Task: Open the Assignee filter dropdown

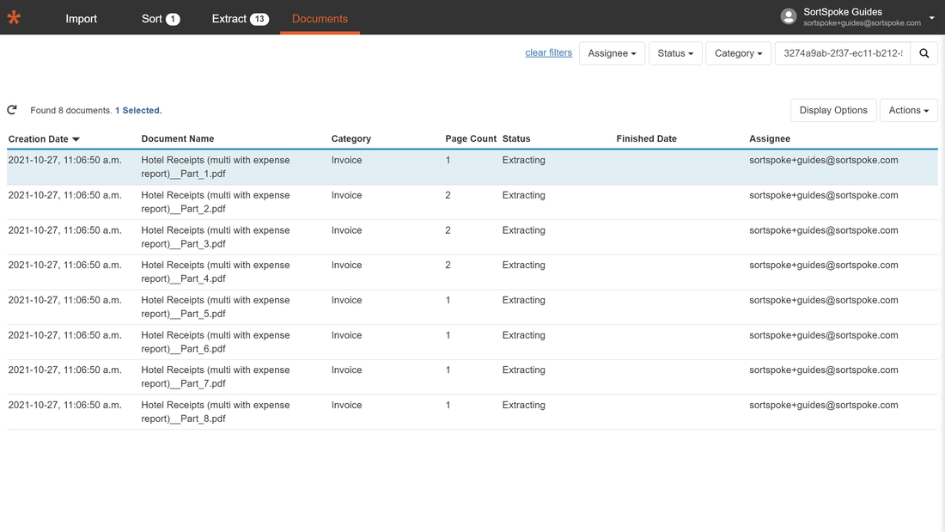Action: [612, 53]
